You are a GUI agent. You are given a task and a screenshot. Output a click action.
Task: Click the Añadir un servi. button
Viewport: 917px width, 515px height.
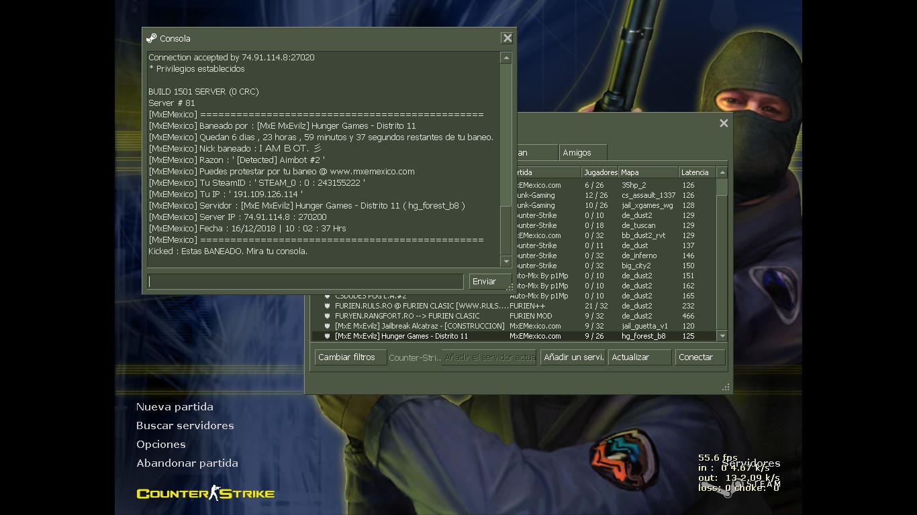click(x=573, y=357)
